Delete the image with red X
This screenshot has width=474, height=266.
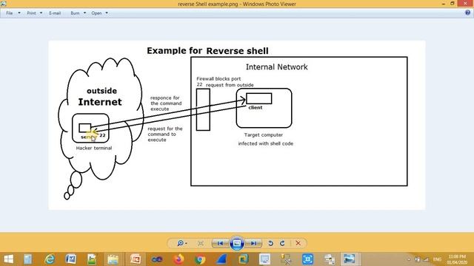coord(298,243)
